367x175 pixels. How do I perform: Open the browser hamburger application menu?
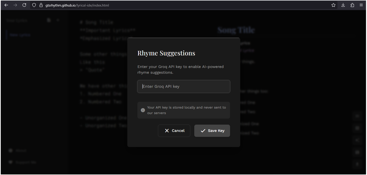[361, 5]
